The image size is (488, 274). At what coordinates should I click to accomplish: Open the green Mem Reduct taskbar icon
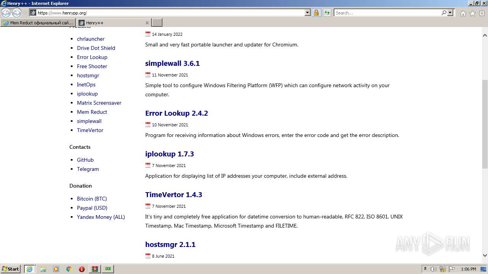108,269
